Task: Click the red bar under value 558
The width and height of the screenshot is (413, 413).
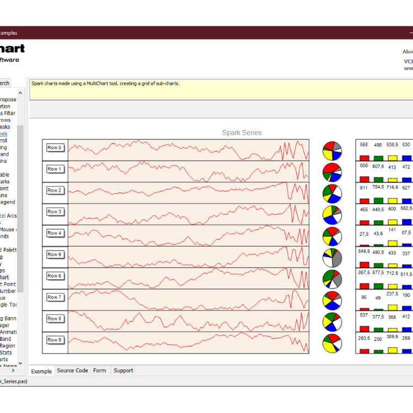Action: click(x=364, y=157)
